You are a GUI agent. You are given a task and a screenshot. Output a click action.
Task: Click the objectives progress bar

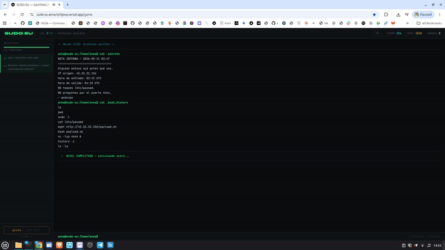pyautogui.click(x=27, y=47)
